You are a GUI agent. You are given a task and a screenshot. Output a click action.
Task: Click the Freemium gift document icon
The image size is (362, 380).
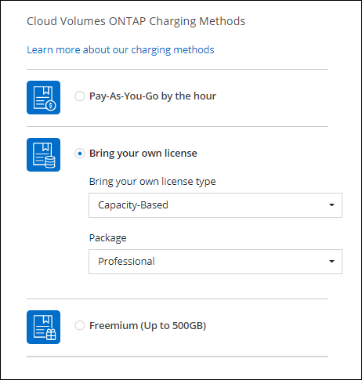pyautogui.click(x=43, y=327)
